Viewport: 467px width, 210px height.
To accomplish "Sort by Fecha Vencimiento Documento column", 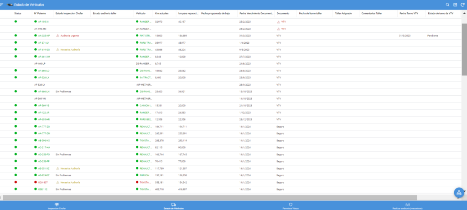I will pos(256,14).
